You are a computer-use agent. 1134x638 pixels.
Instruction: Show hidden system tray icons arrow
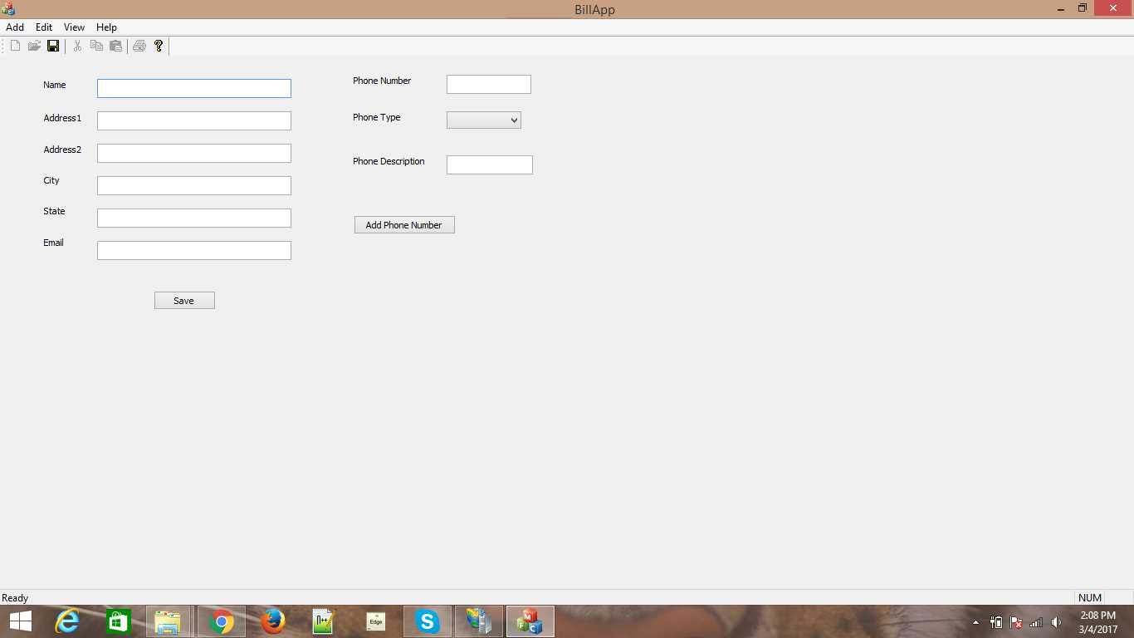coord(975,622)
